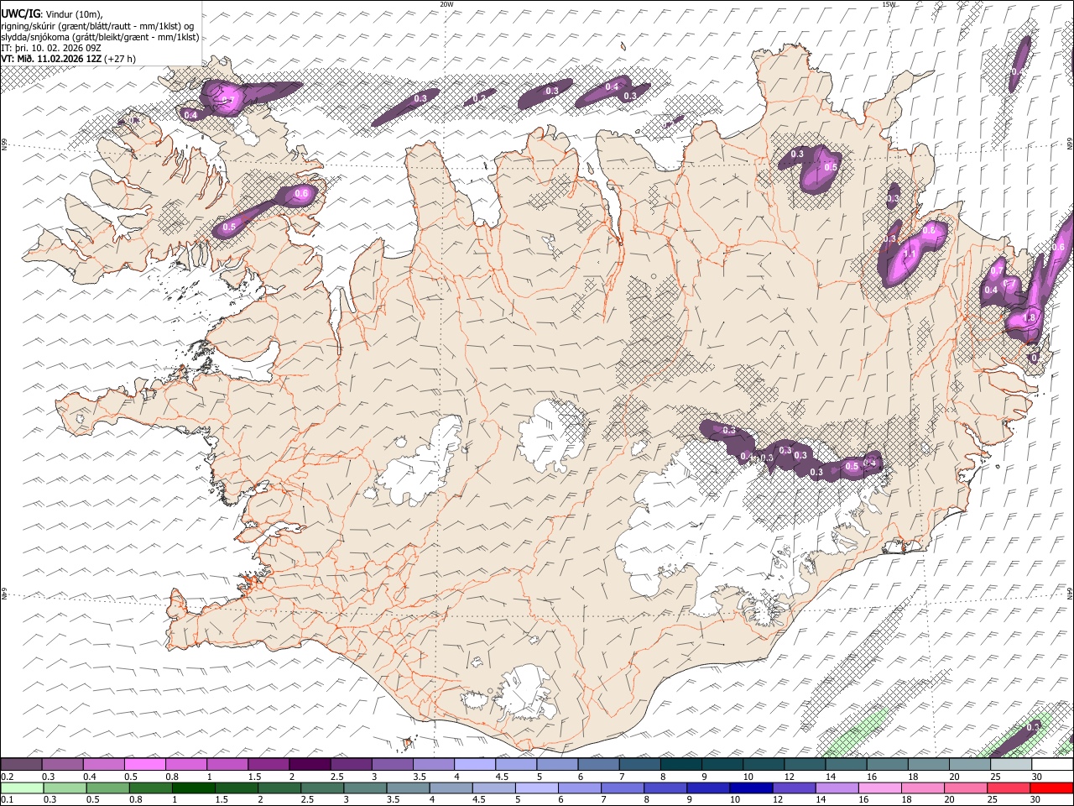Screen dimensions: 1074x806
Task: Select the pale green 0.1 swatch in the lower legend row
Action: tap(23, 788)
